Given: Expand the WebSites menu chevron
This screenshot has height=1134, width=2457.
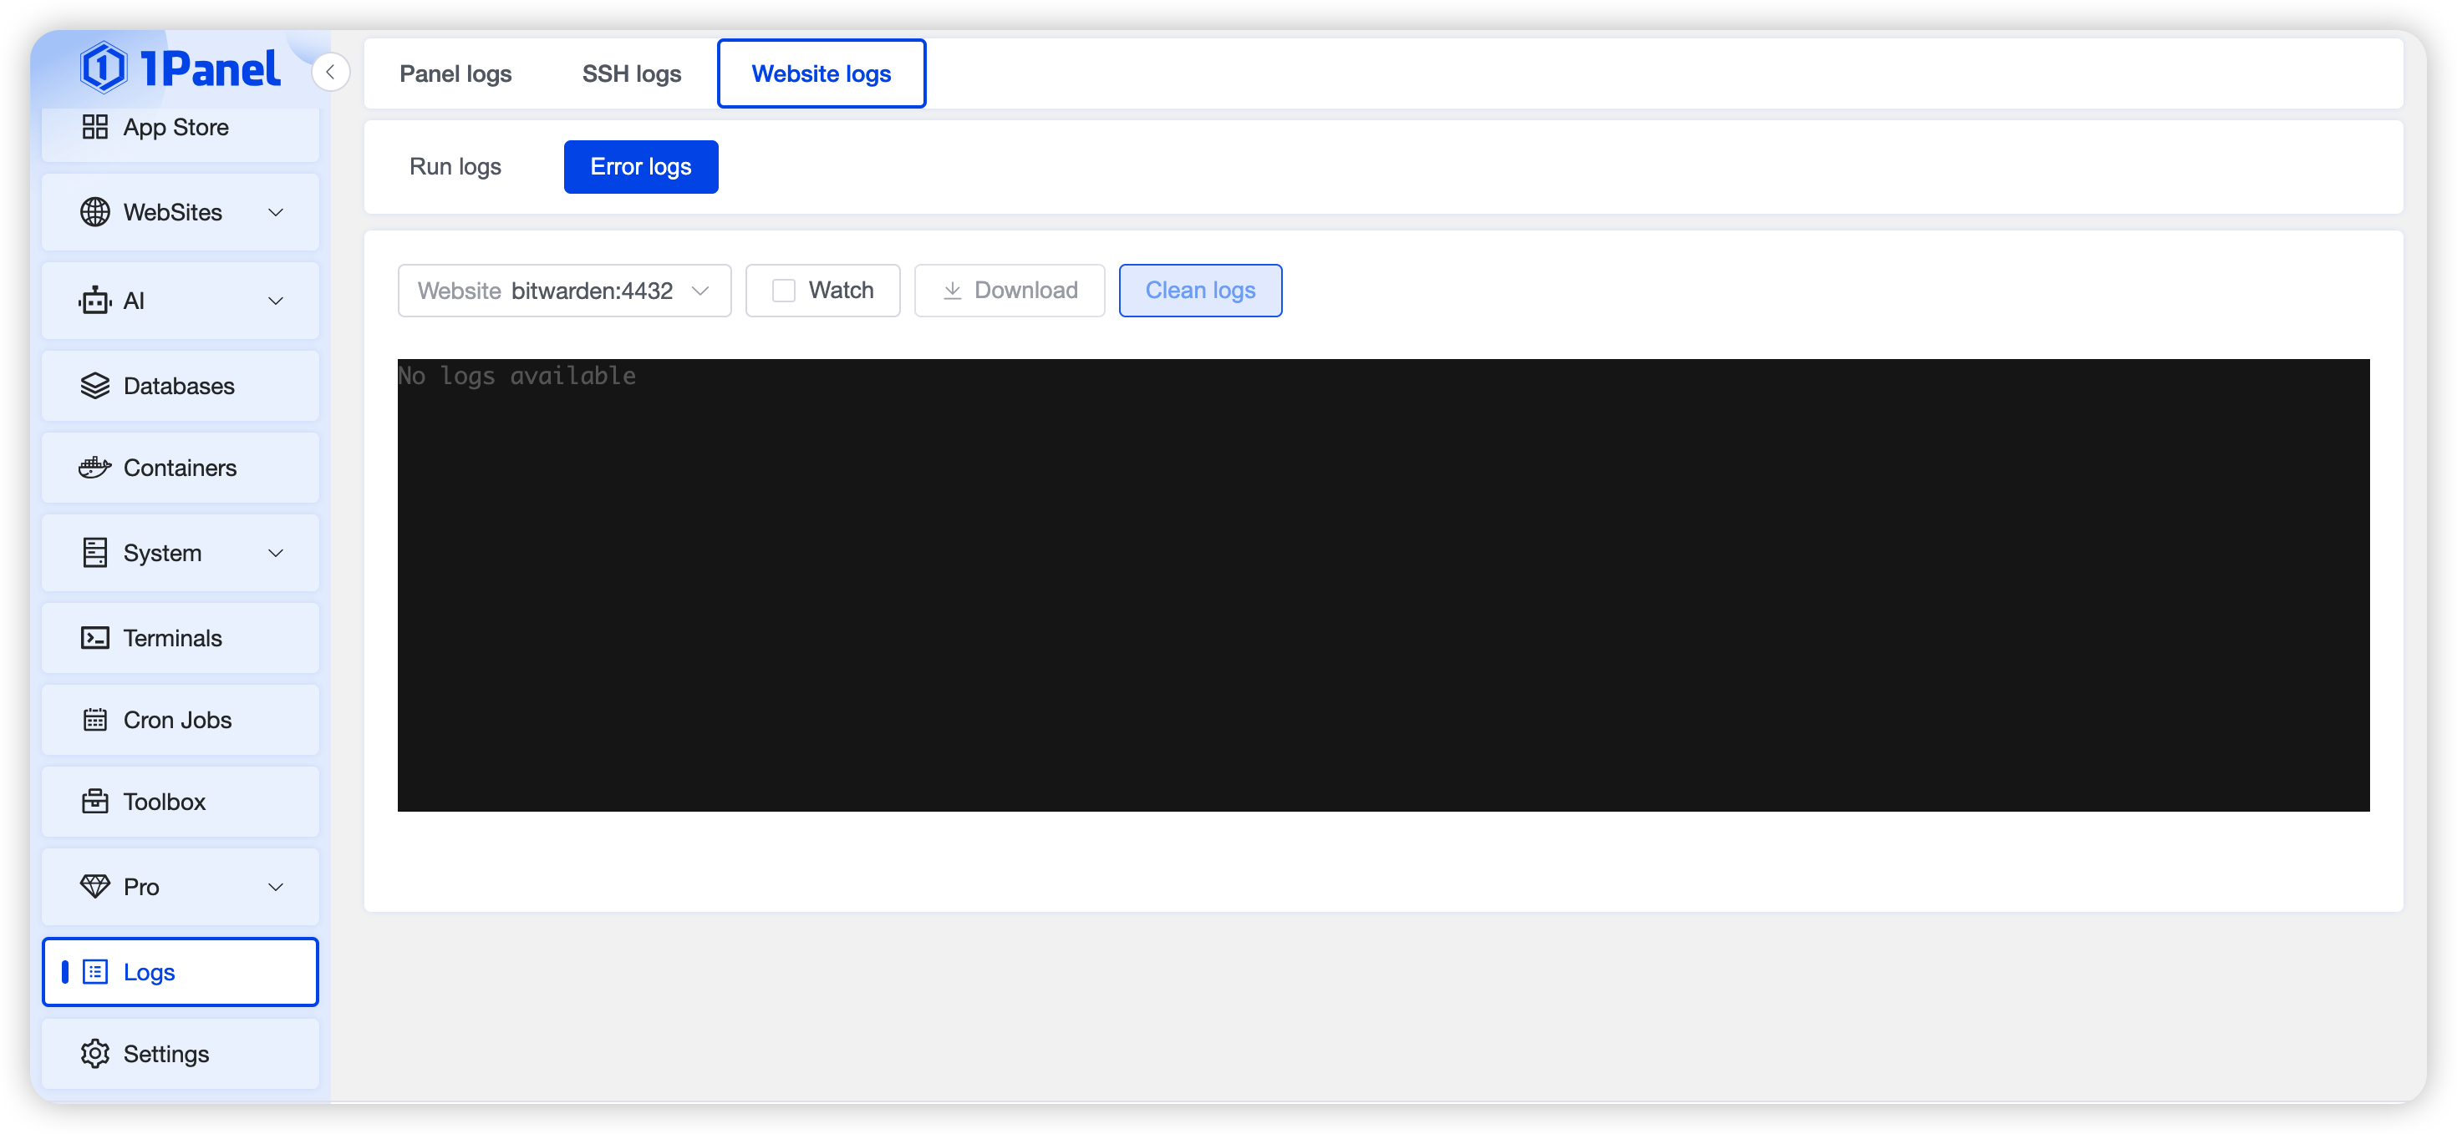Looking at the screenshot, I should 276,212.
